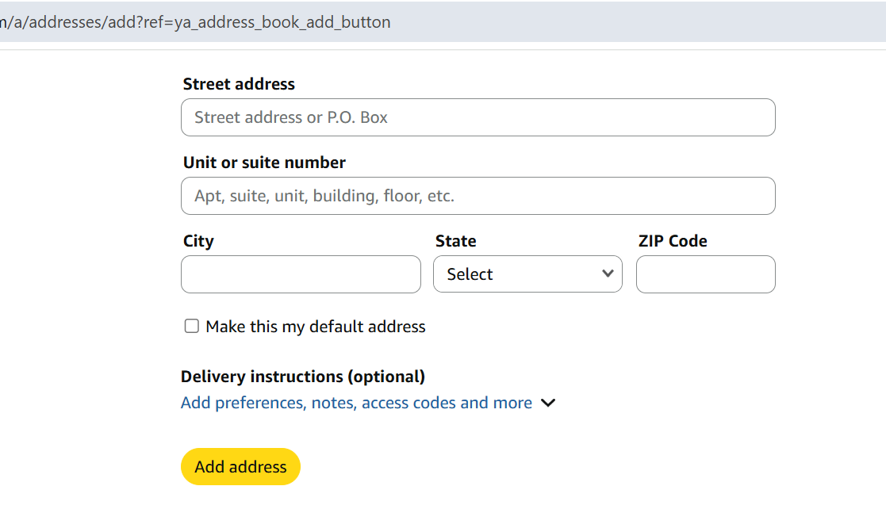Click the Unit or suite number label
The image size is (886, 509).
pos(264,163)
